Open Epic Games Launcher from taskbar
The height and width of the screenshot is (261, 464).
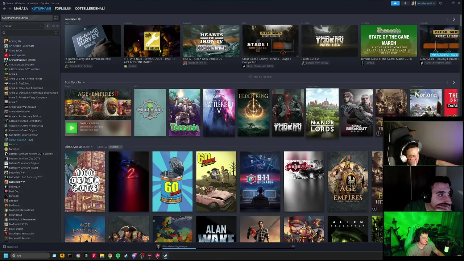pyautogui.click(x=86, y=256)
